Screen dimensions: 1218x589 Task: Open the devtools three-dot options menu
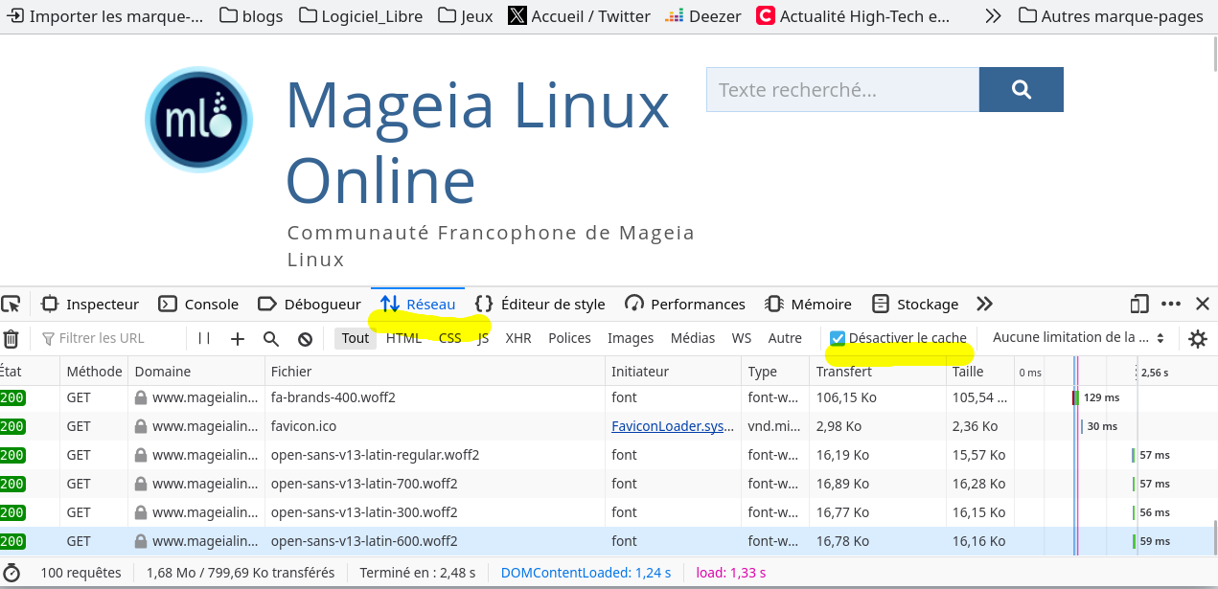tap(1171, 305)
